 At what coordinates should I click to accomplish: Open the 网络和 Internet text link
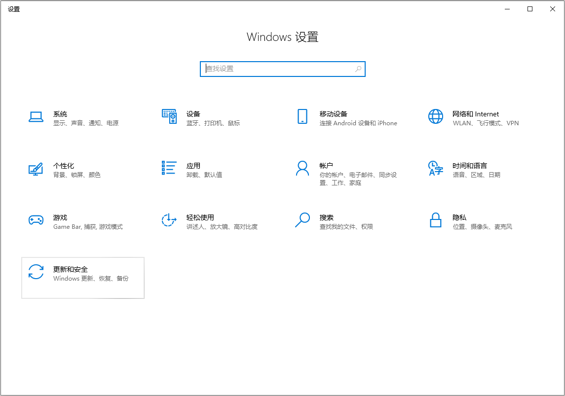click(476, 114)
